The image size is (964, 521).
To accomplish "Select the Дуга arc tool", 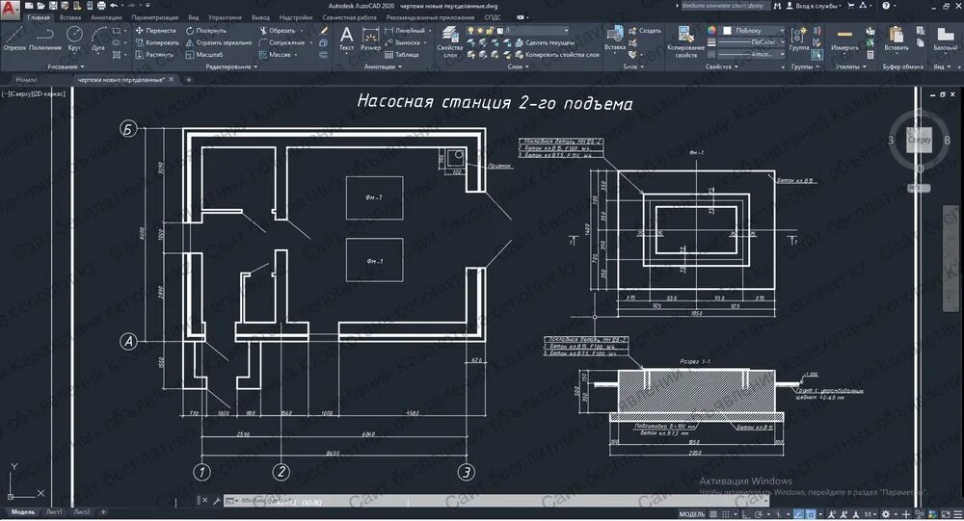I will click(x=98, y=39).
